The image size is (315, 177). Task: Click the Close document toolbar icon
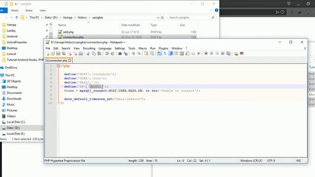coord(69,54)
